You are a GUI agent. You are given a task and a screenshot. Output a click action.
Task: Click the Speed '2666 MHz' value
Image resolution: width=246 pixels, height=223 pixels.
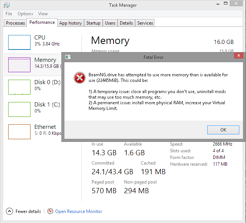pos(223,144)
